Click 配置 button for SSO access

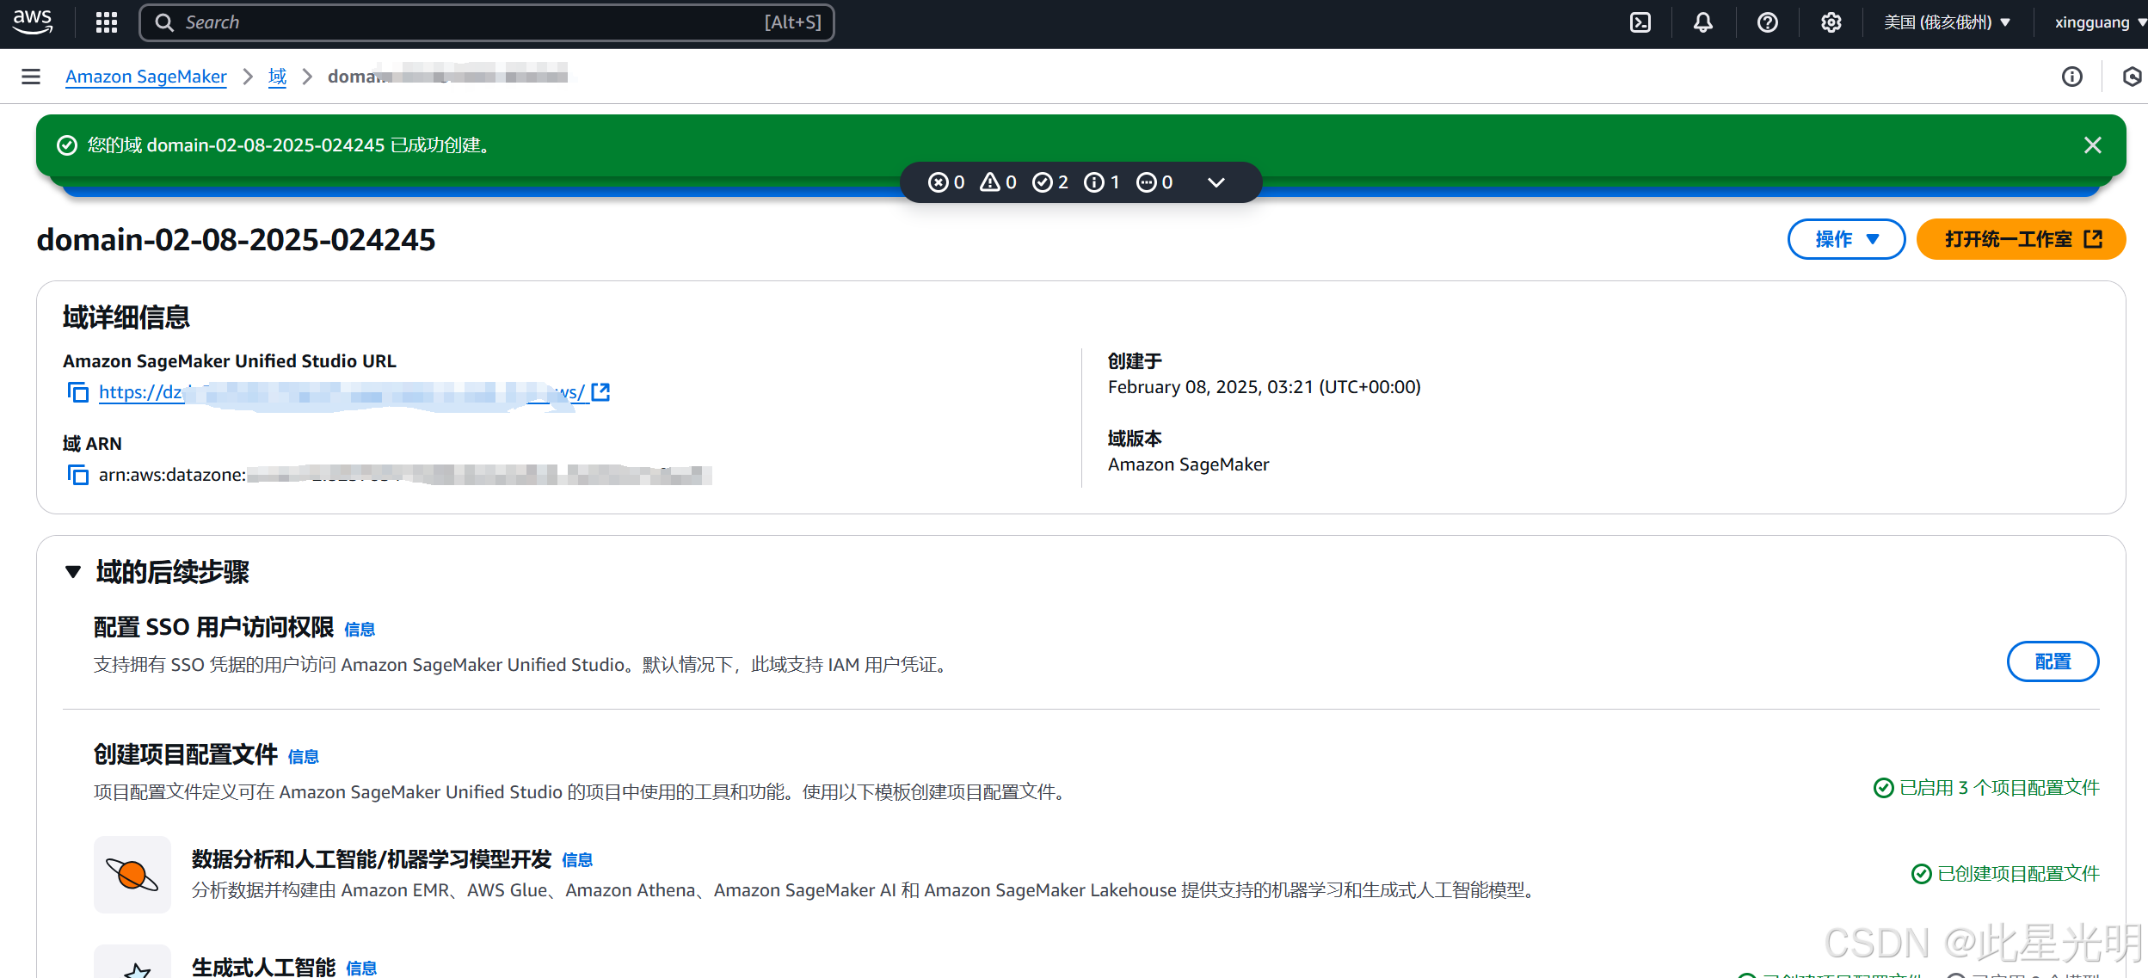(x=2052, y=661)
